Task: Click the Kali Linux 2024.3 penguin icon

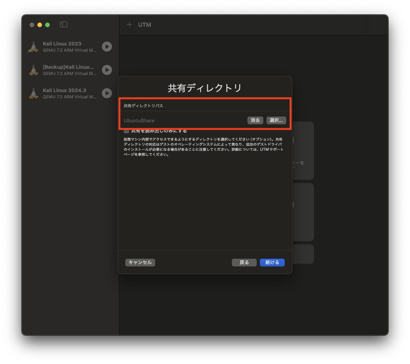Action: [x=33, y=93]
